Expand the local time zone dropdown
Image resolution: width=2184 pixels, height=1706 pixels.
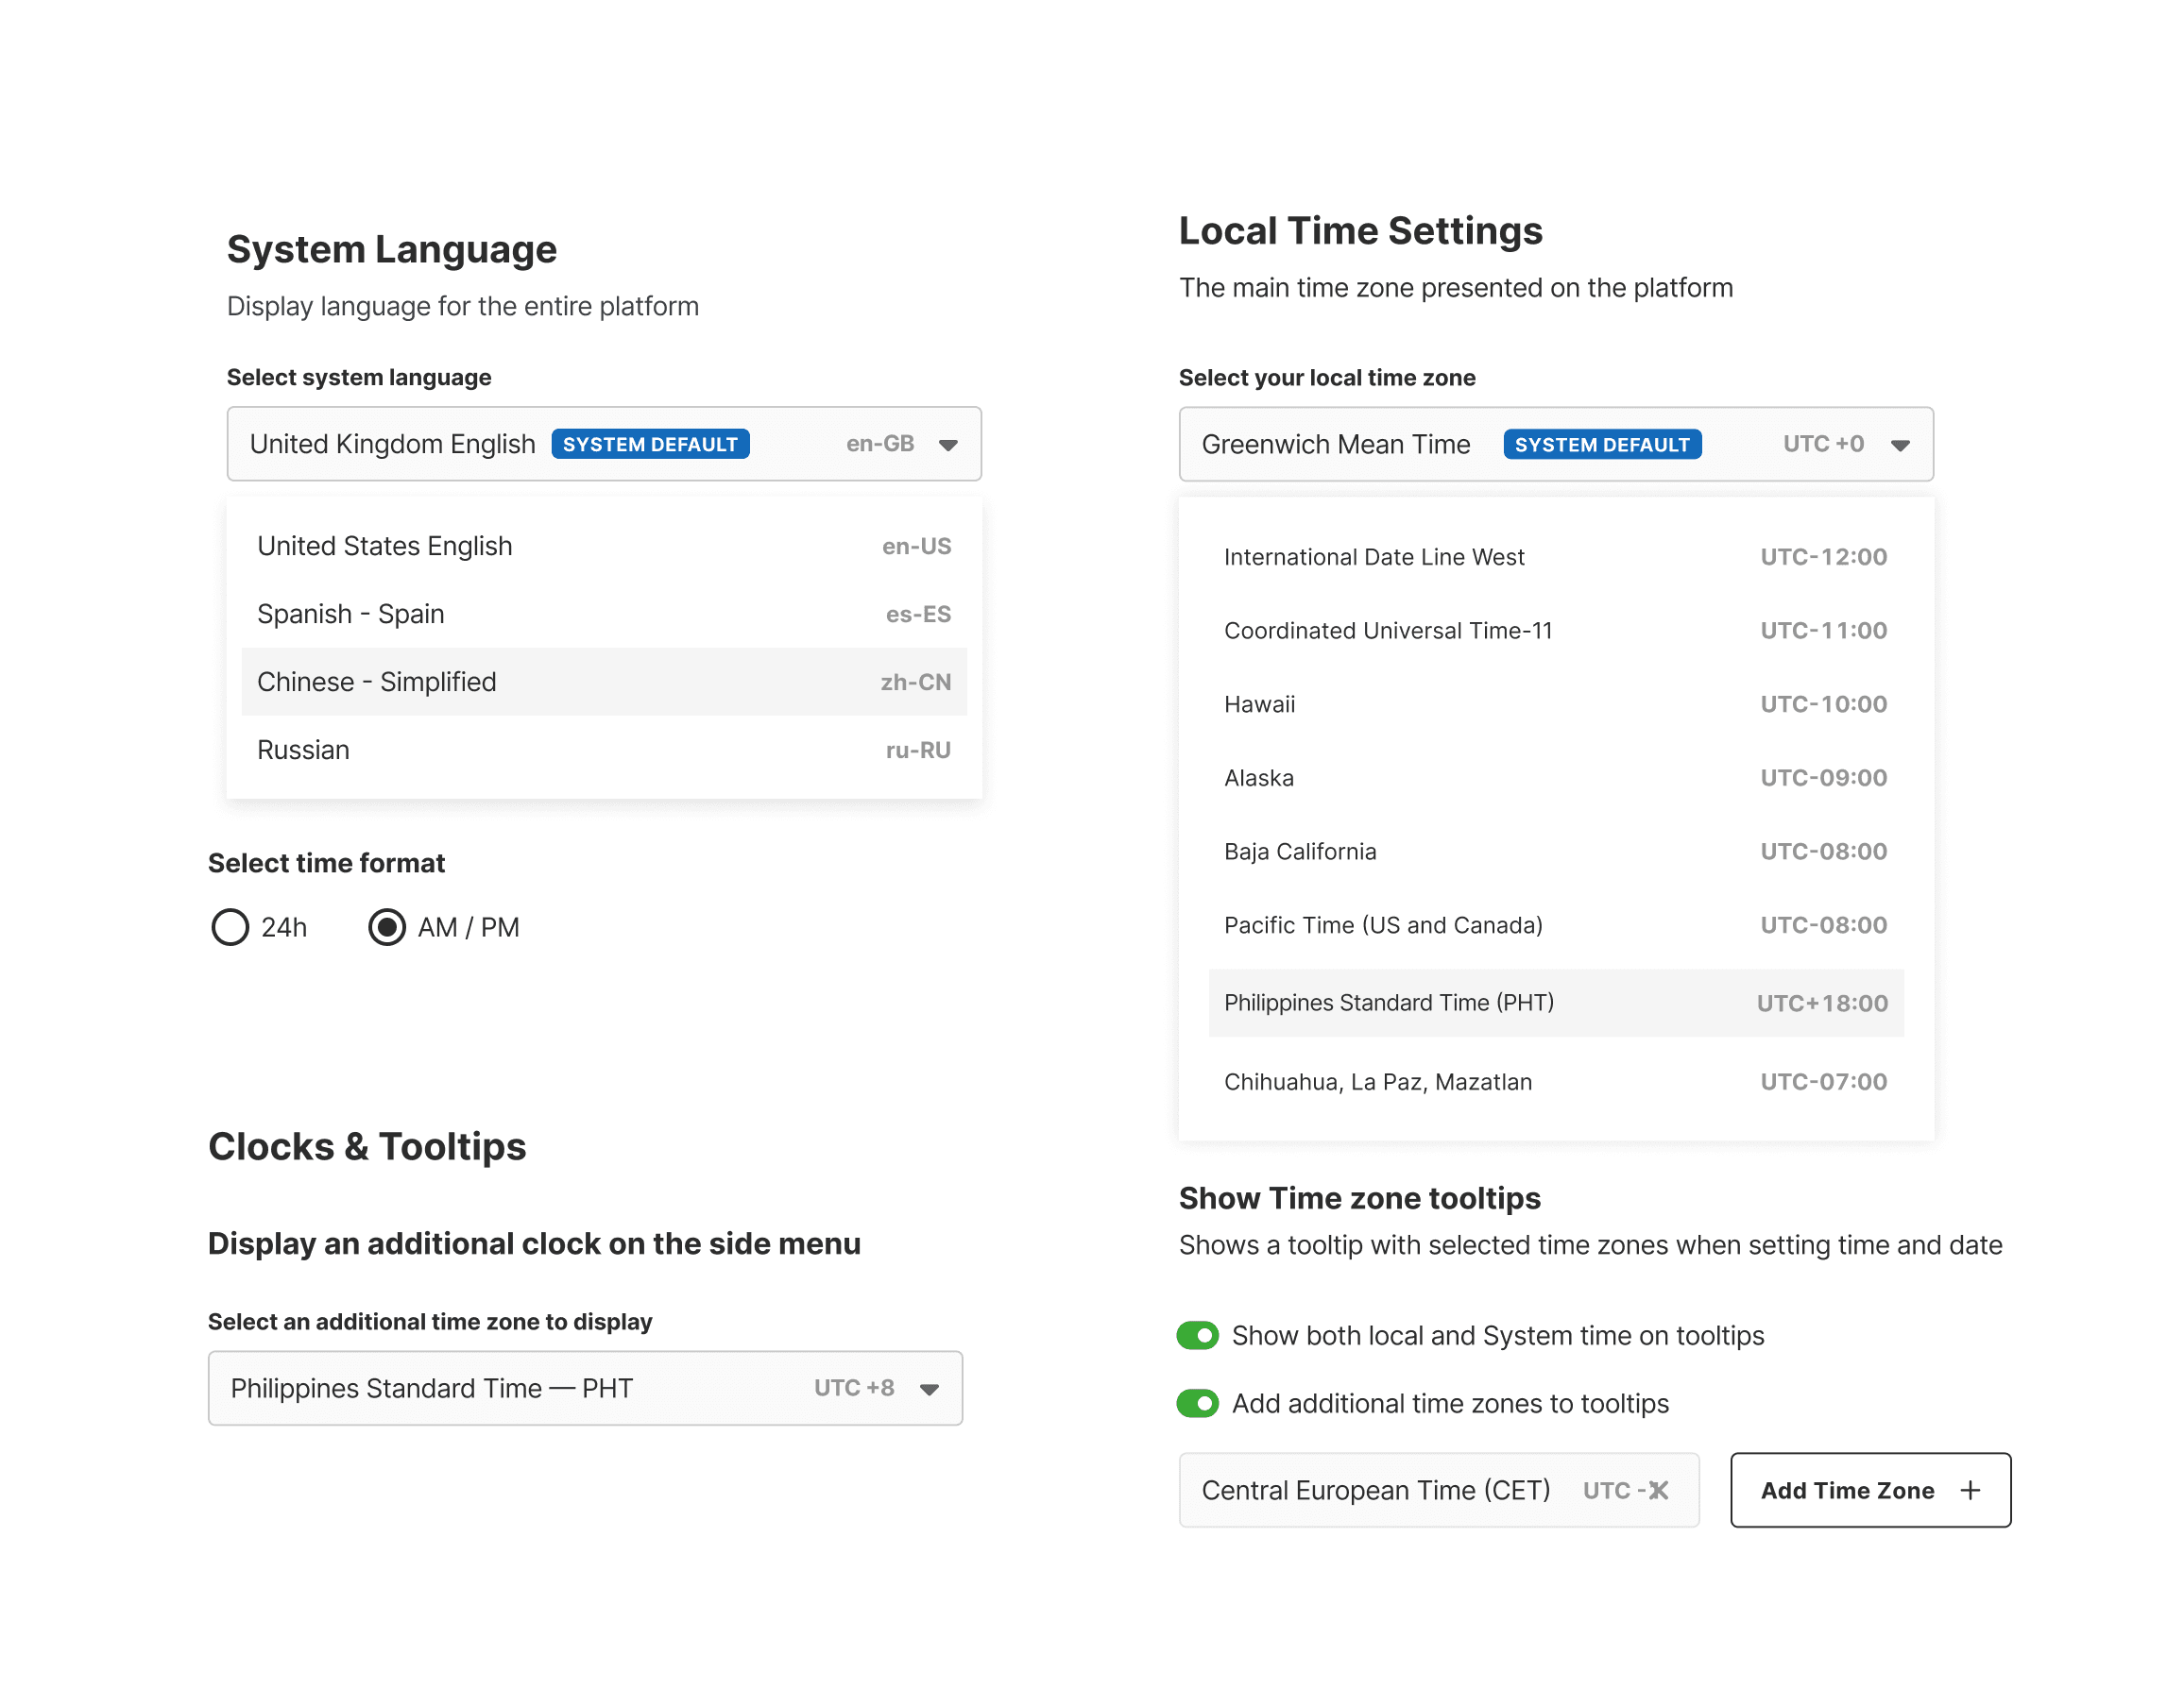pyautogui.click(x=1900, y=444)
